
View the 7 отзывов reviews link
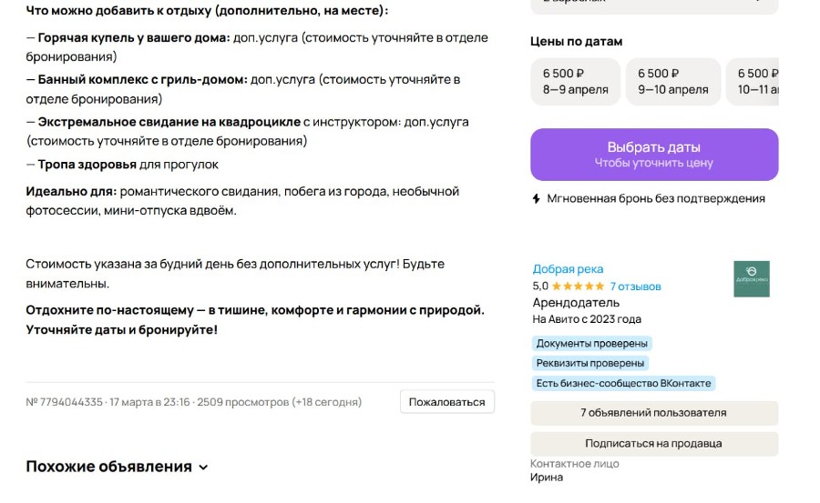[635, 287]
